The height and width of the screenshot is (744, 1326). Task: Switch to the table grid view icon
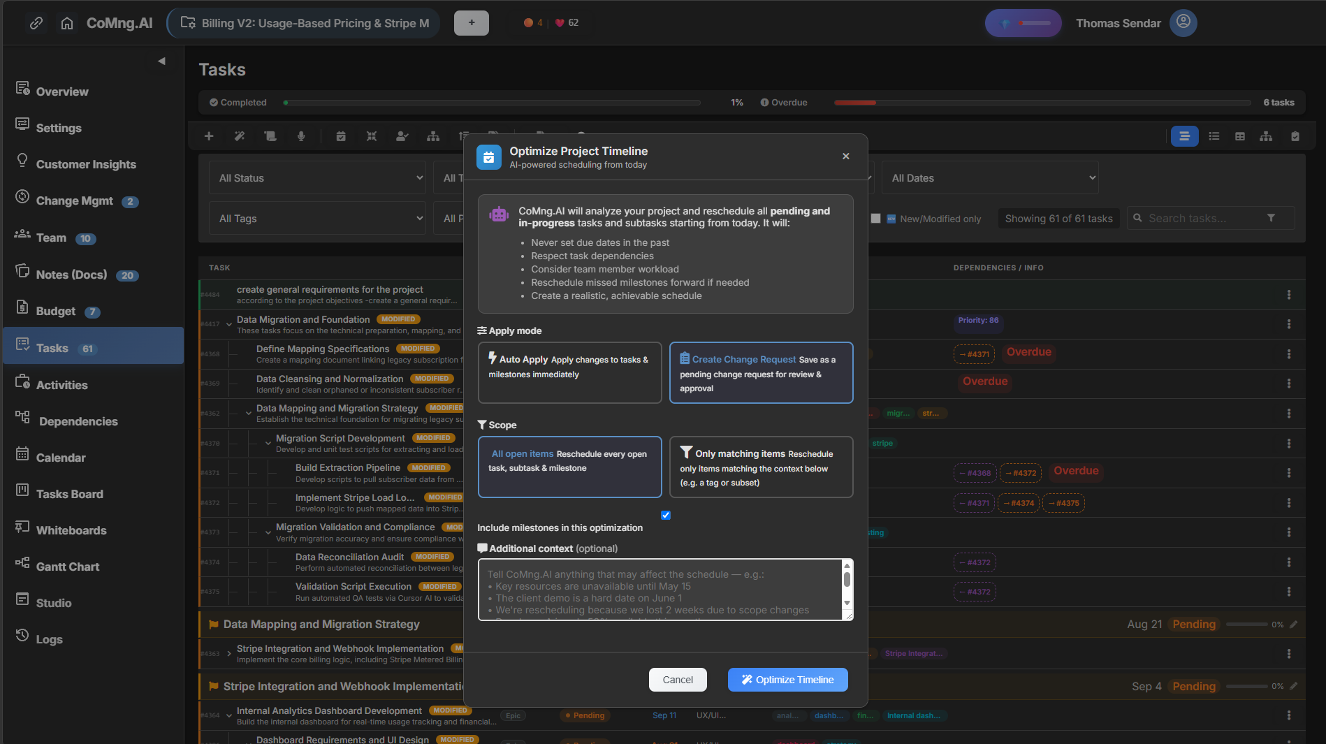click(1240, 136)
